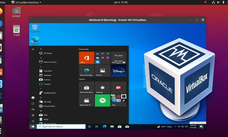
Task: Show hidden icons chevron in Windows tray
Action: (x=175, y=127)
